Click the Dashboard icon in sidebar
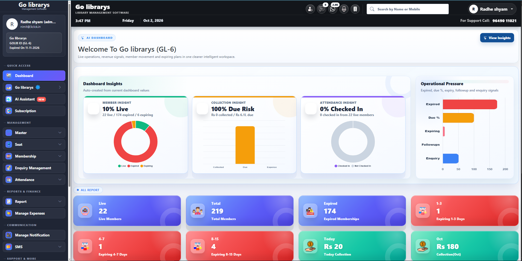Image resolution: width=522 pixels, height=261 pixels. pyautogui.click(x=9, y=76)
